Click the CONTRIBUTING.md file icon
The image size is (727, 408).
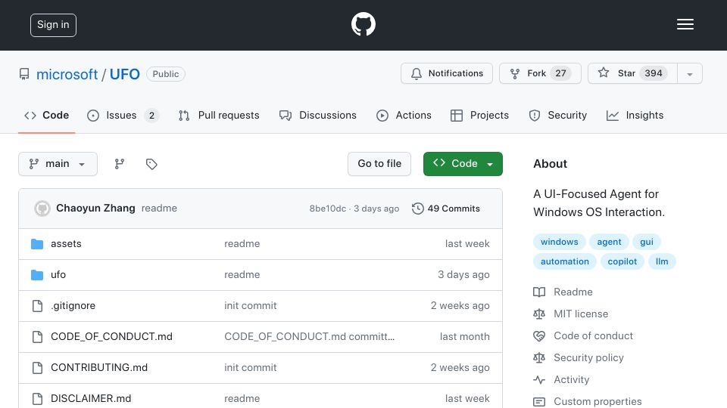click(37, 368)
